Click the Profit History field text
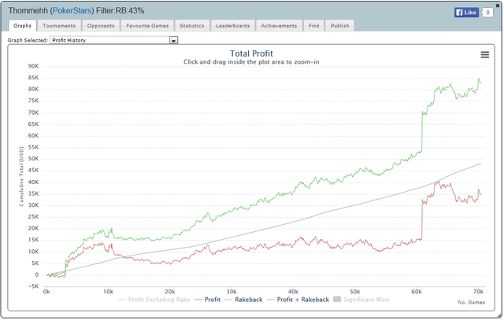Image resolution: width=504 pixels, height=324 pixels. [x=69, y=40]
